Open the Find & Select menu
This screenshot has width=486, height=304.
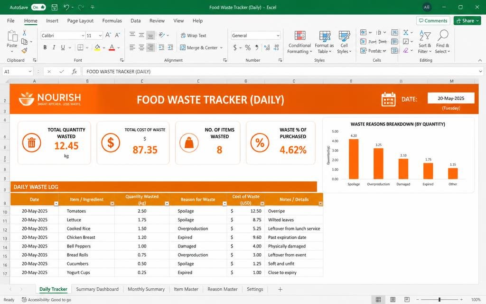[442, 42]
